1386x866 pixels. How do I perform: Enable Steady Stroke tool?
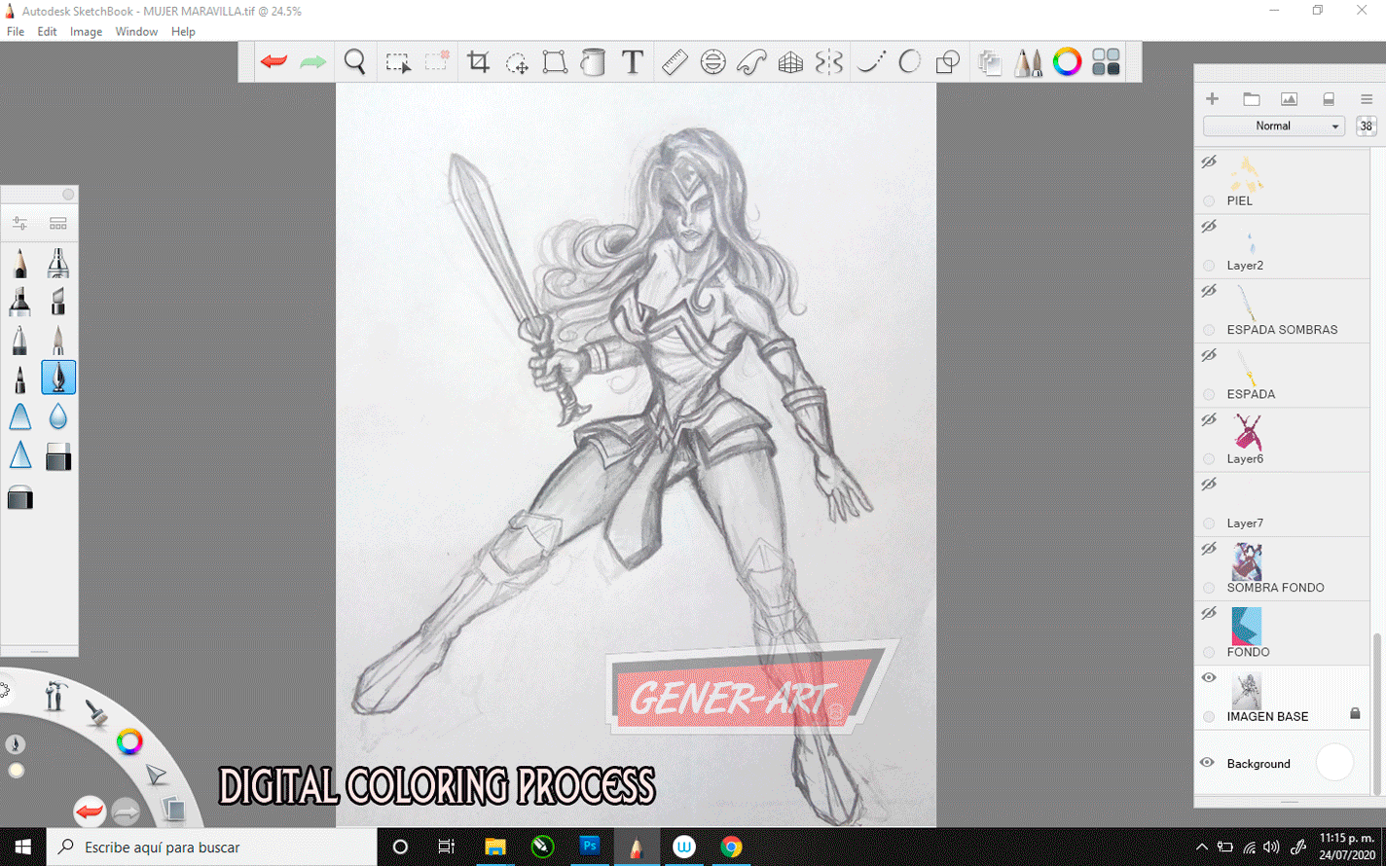871,62
